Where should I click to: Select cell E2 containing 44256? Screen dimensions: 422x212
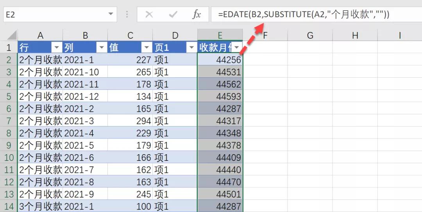point(220,60)
